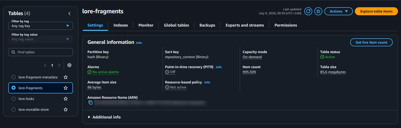This screenshot has height=128, width=401.
Task: Go to next page of tables
Action: (x=59, y=65)
